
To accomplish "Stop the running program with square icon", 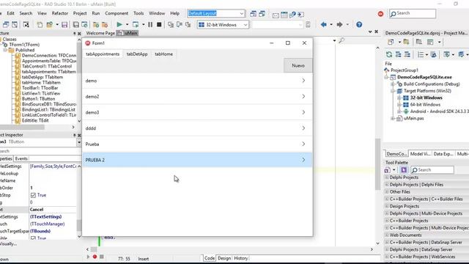I will 159,24.
